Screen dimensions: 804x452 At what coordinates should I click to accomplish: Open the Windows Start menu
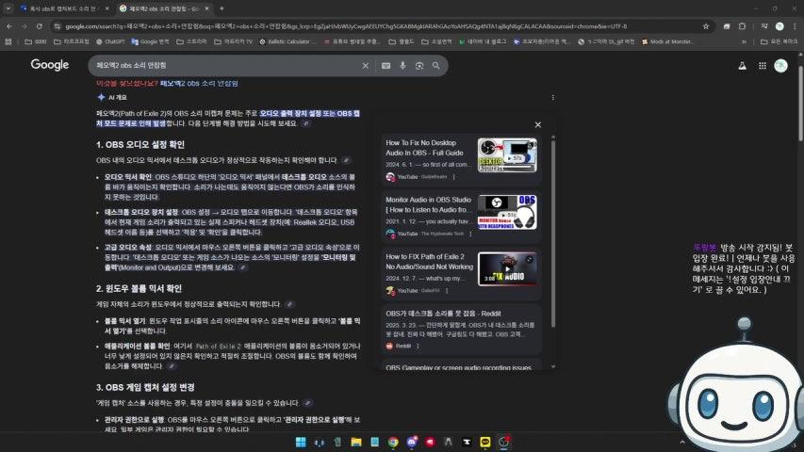pyautogui.click(x=301, y=442)
